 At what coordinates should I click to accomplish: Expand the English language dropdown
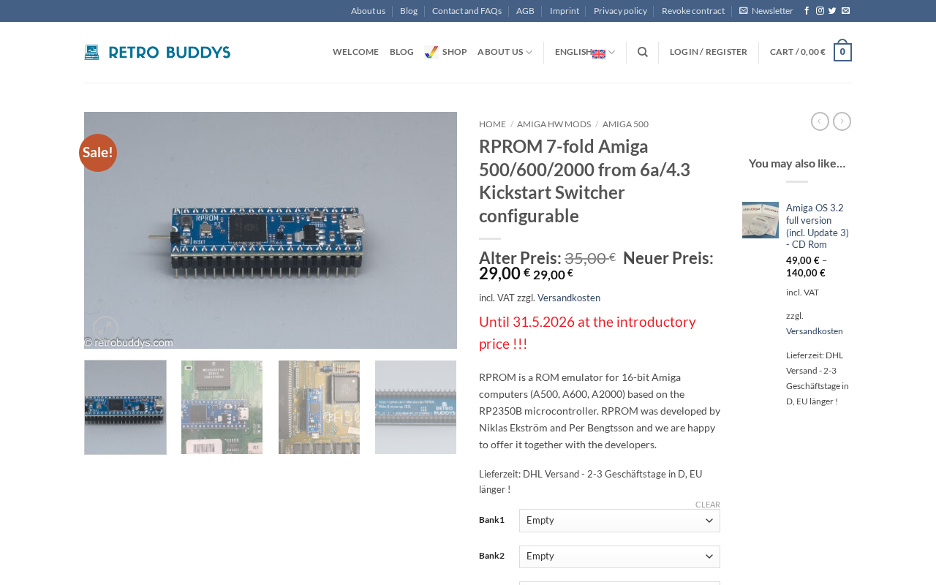585,52
